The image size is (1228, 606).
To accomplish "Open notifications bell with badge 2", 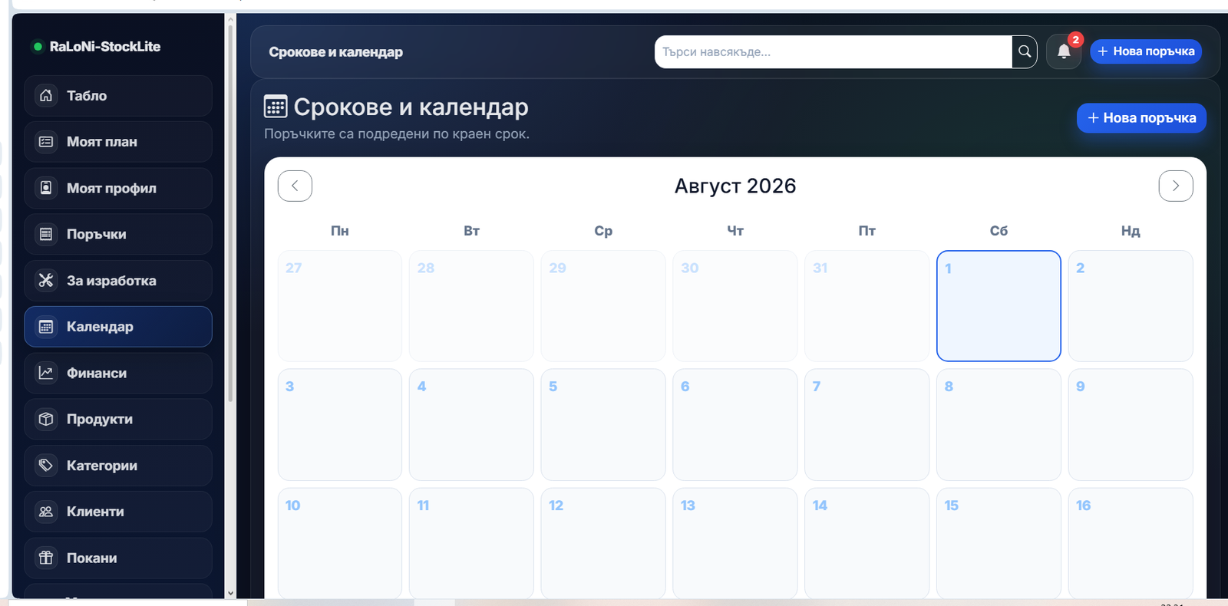I will [x=1064, y=52].
